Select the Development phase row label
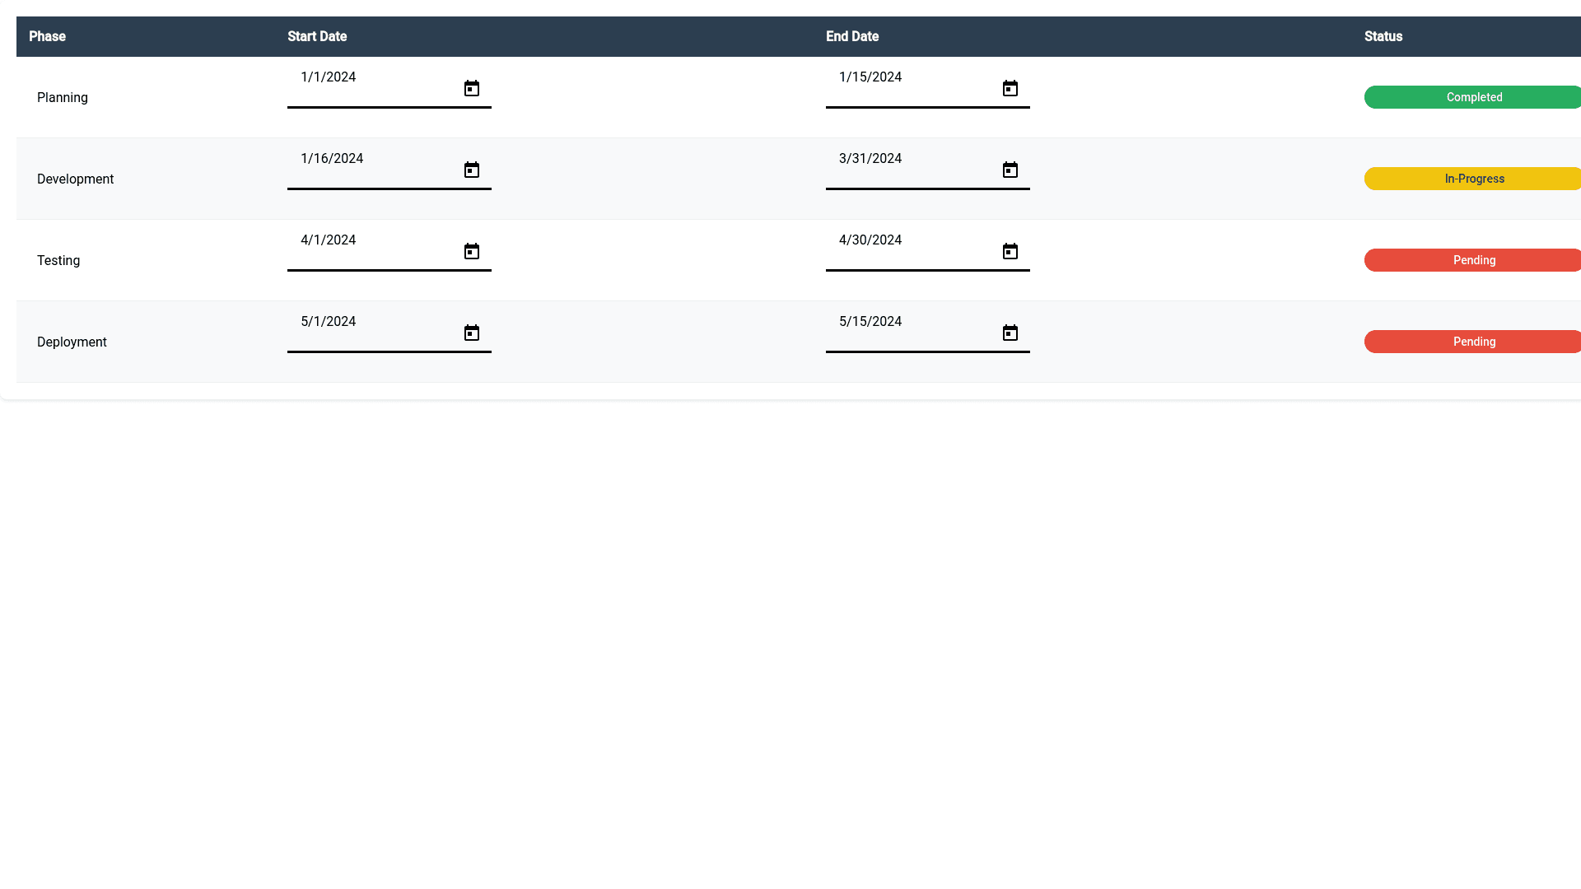 (x=75, y=179)
